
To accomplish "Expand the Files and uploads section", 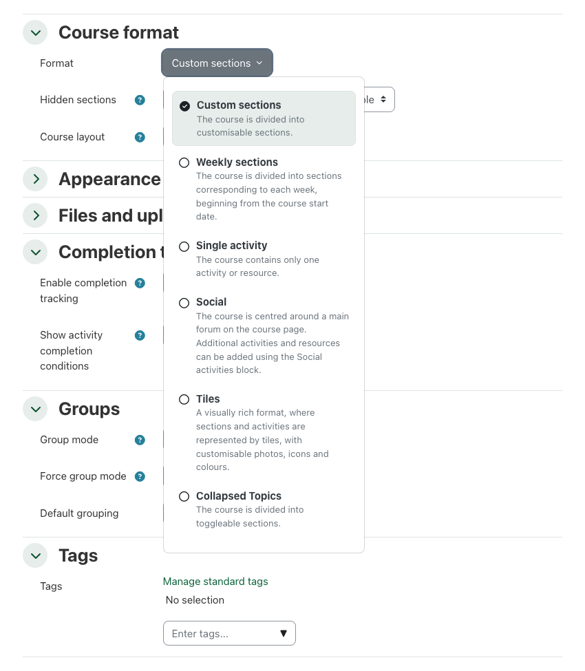I will pos(35,215).
